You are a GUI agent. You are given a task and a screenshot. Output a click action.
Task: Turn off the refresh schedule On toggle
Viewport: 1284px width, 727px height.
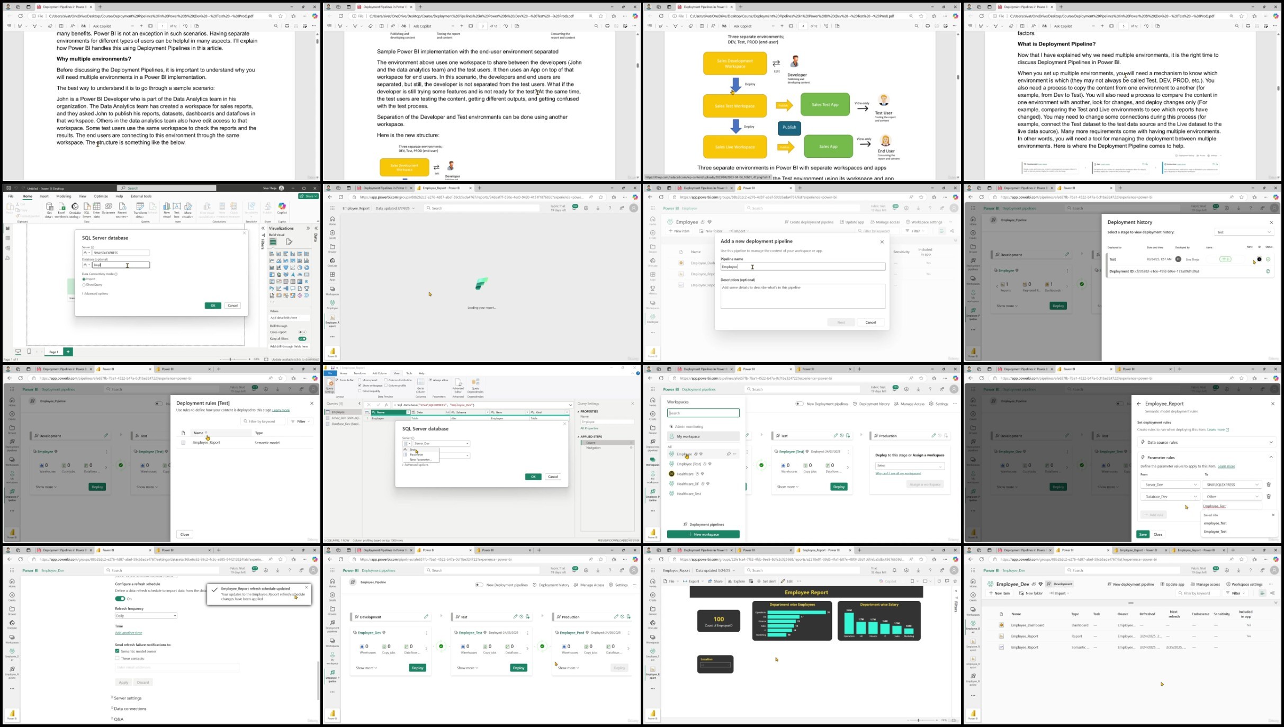120,599
